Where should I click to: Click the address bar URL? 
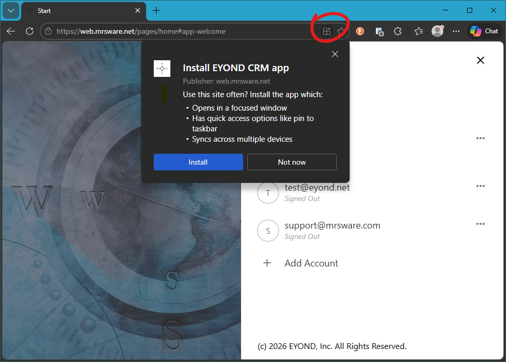141,31
